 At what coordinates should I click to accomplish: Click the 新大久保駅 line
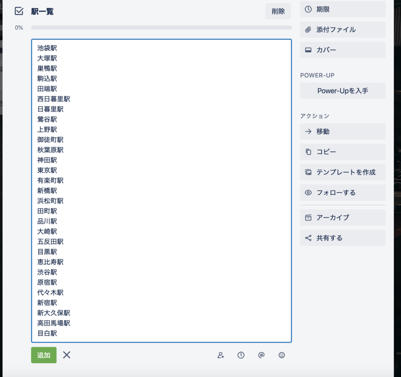(54, 313)
